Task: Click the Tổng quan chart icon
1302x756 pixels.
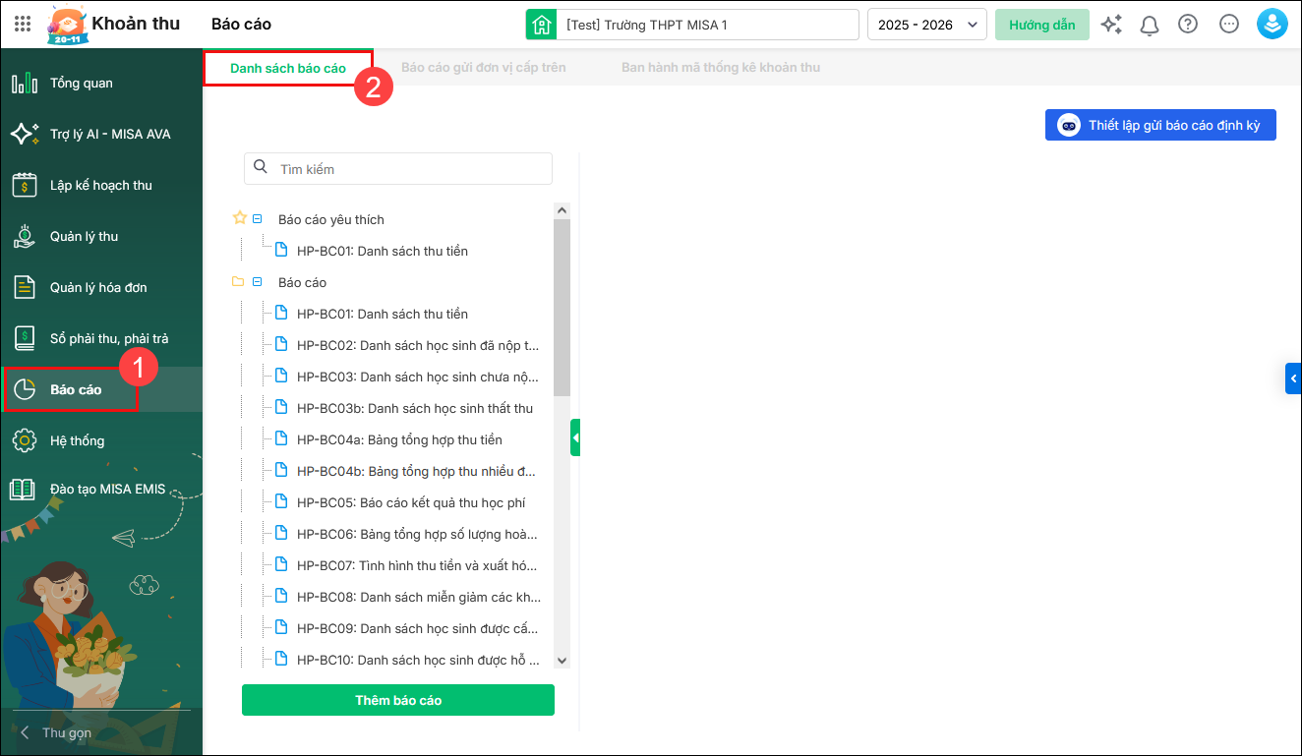Action: click(25, 83)
